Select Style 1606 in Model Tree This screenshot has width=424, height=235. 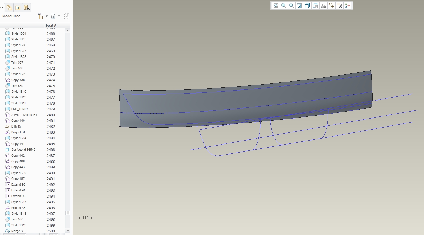pos(19,45)
